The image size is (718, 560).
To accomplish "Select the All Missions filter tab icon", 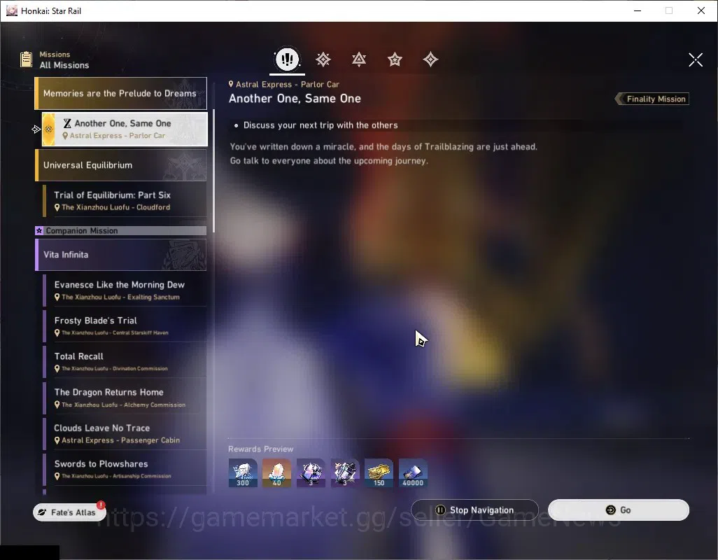I will (287, 59).
